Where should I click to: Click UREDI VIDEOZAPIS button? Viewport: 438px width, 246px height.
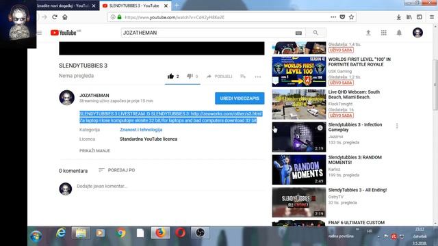click(x=240, y=98)
